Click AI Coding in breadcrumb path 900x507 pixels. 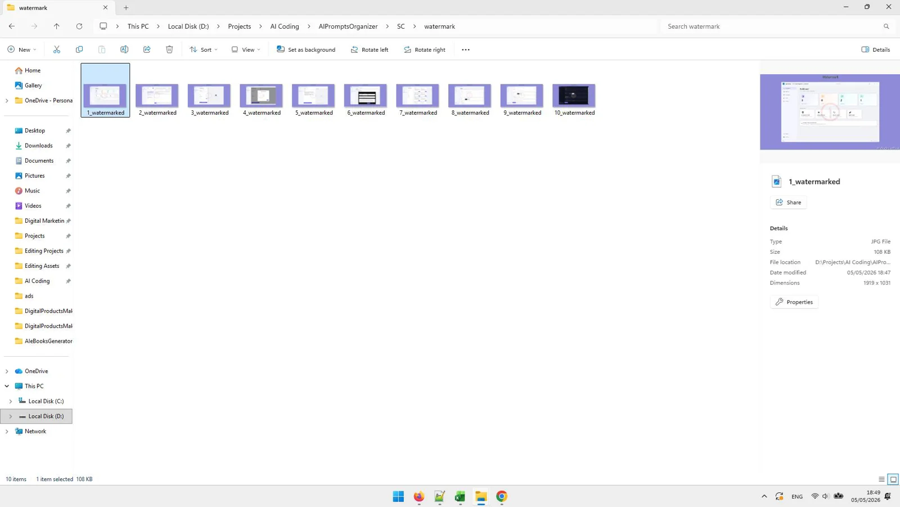285,26
